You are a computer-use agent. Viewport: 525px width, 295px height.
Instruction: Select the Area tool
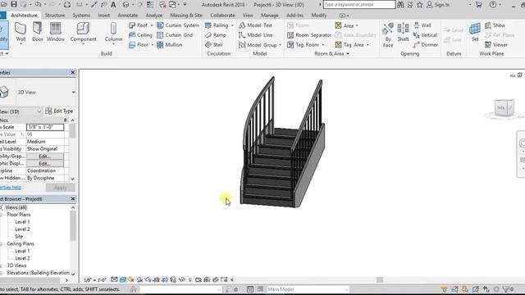pyautogui.click(x=345, y=25)
